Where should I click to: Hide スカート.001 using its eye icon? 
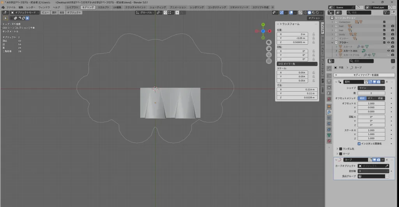tap(388, 50)
